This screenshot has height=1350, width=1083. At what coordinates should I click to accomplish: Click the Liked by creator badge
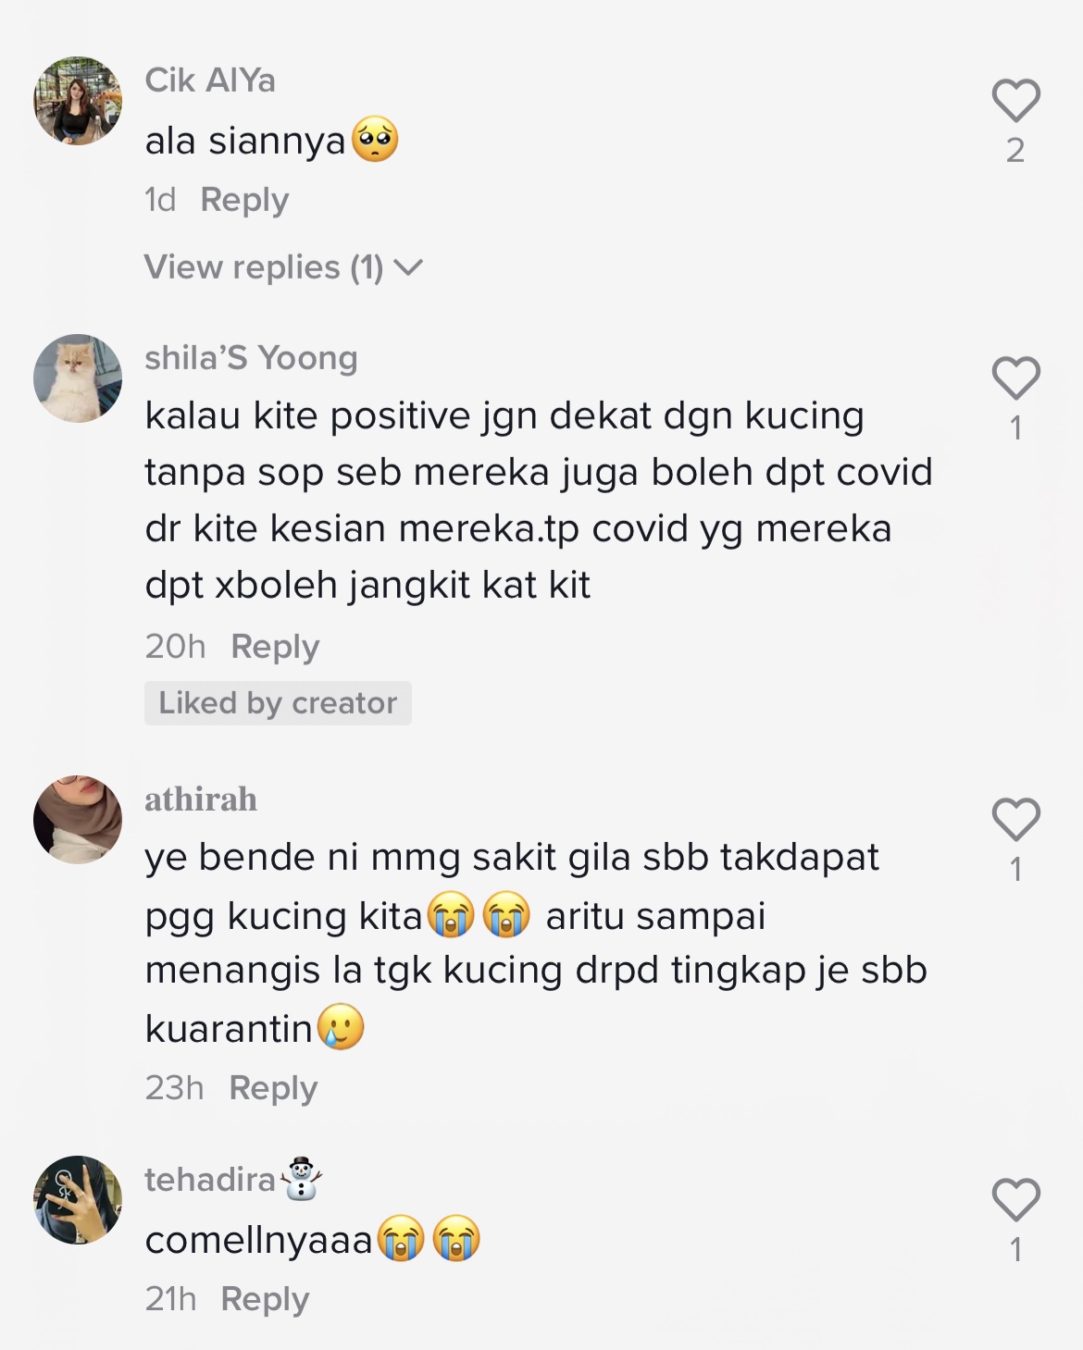278,703
